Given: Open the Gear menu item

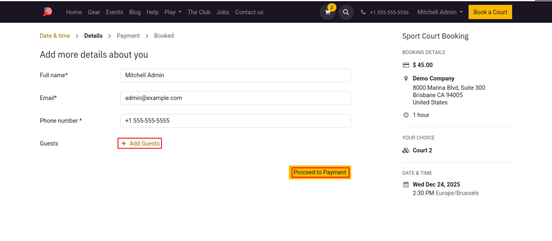Looking at the screenshot, I should coord(94,12).
